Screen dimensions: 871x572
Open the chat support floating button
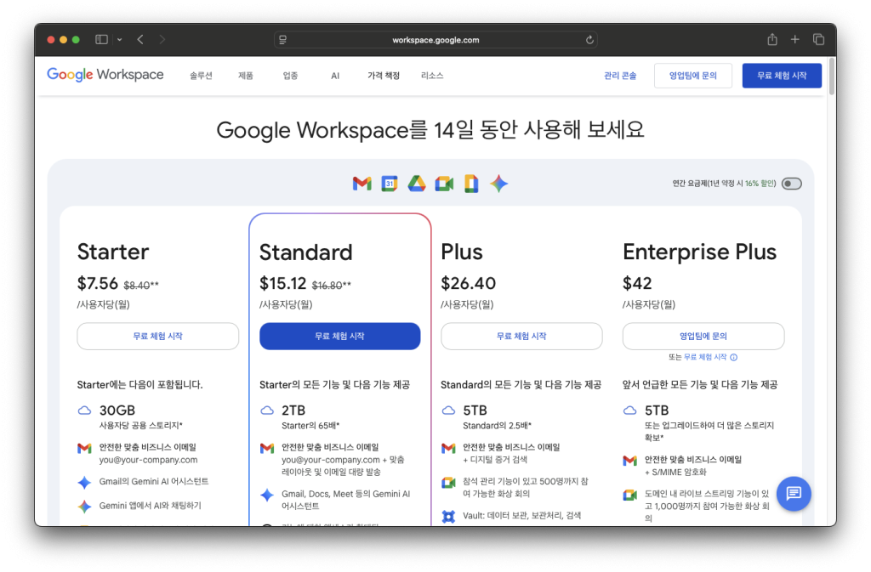(794, 493)
